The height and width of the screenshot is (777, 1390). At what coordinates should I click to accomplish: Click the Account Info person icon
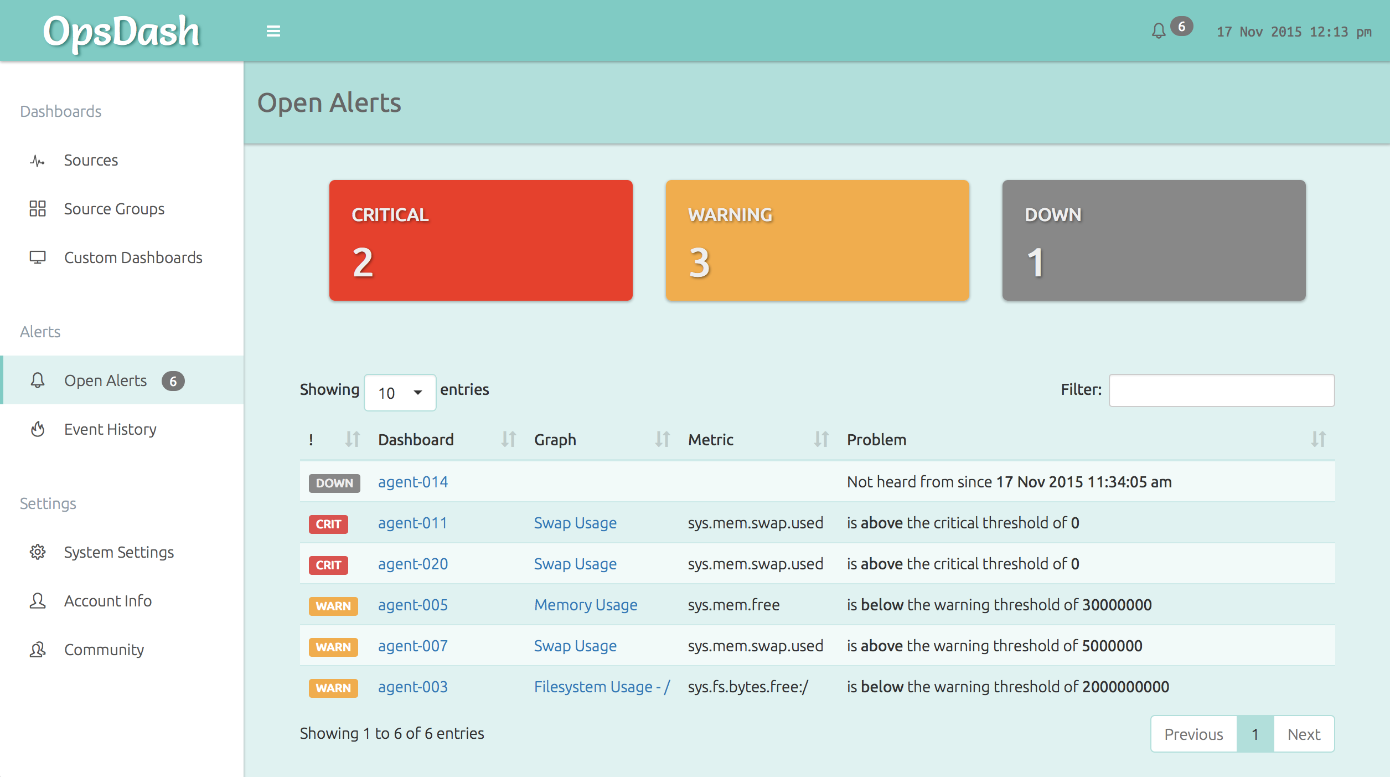pos(38,601)
